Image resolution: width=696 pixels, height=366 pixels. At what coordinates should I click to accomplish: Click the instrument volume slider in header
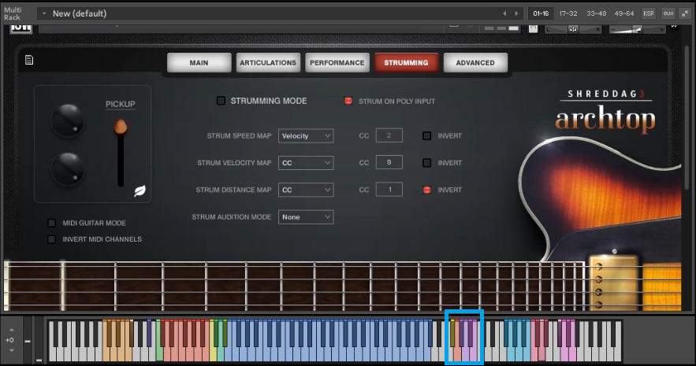[x=638, y=30]
